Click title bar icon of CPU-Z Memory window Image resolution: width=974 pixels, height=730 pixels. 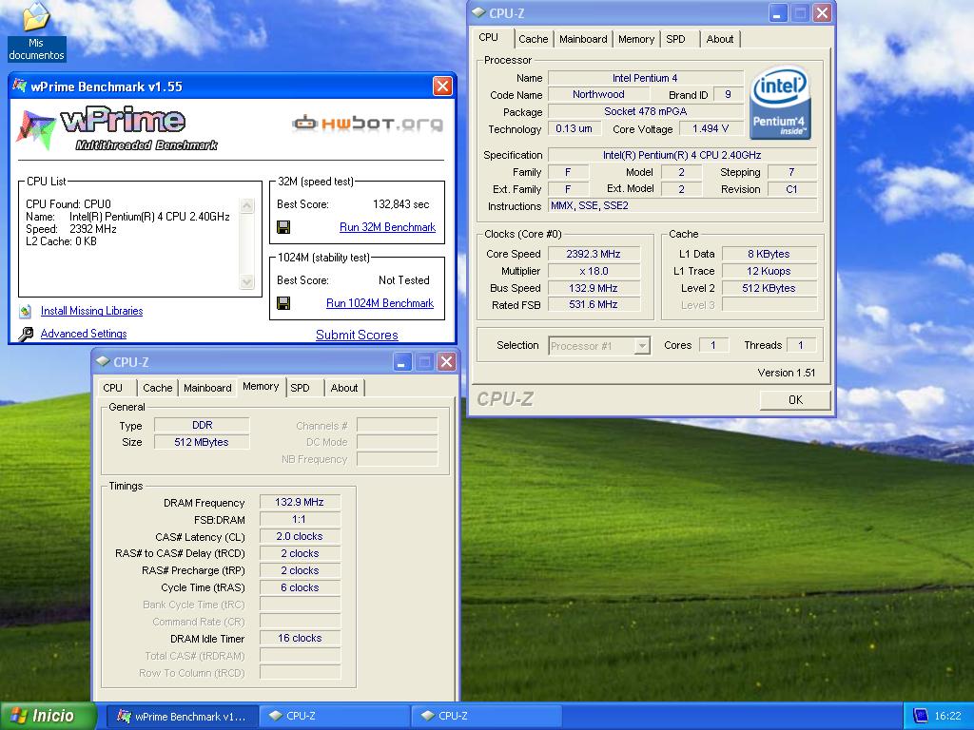click(x=103, y=361)
